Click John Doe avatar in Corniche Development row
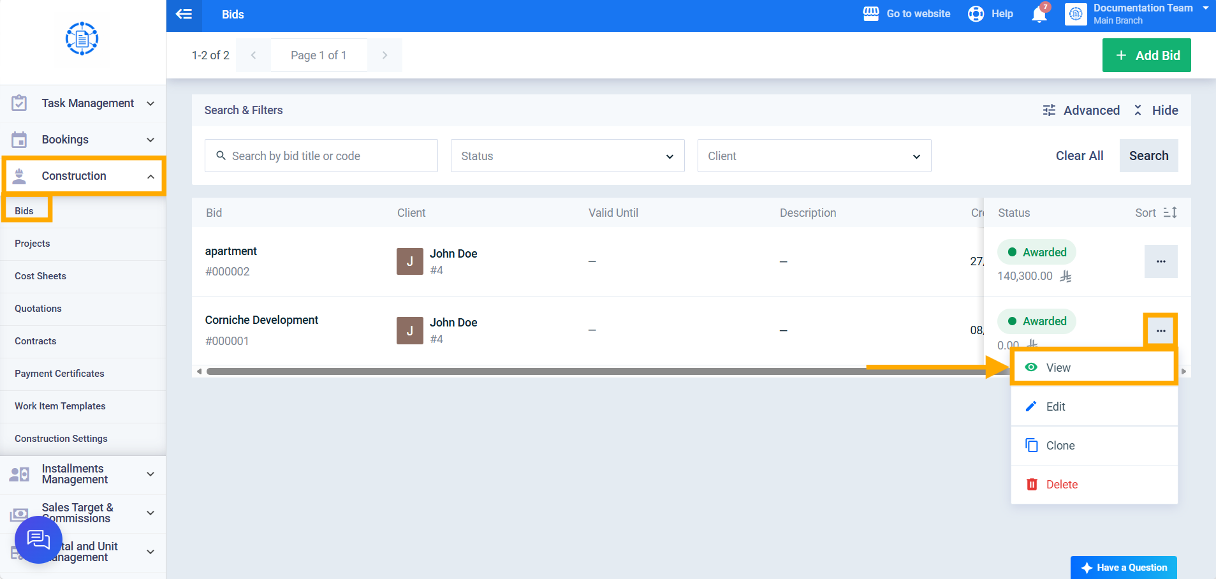The height and width of the screenshot is (579, 1216). point(410,330)
